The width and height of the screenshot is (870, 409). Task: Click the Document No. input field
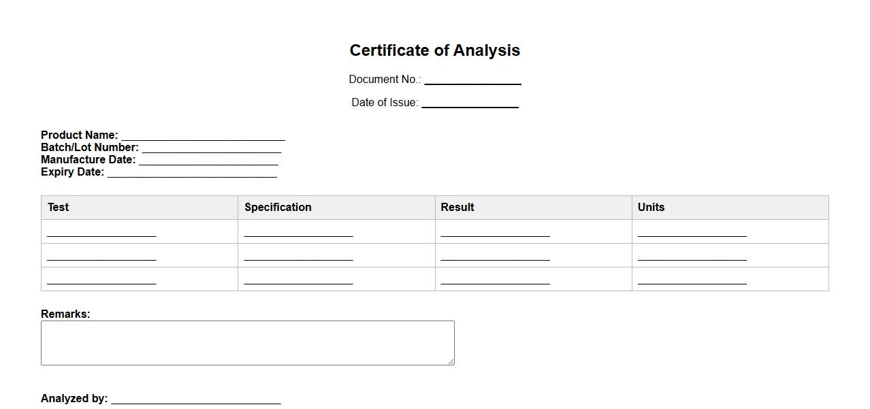[x=472, y=79]
